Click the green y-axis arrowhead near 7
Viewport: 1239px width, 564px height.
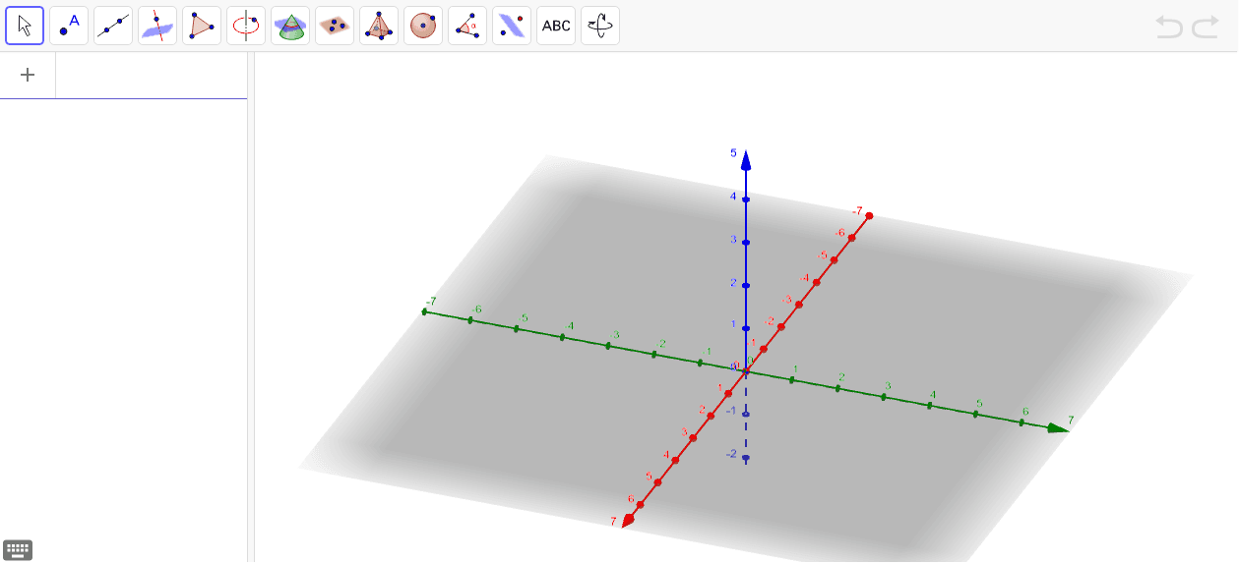[x=1058, y=427]
